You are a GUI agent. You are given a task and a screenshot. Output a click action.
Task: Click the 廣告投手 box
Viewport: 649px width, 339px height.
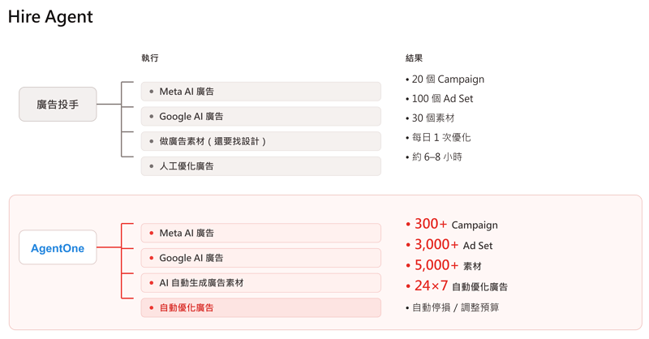pos(58,105)
